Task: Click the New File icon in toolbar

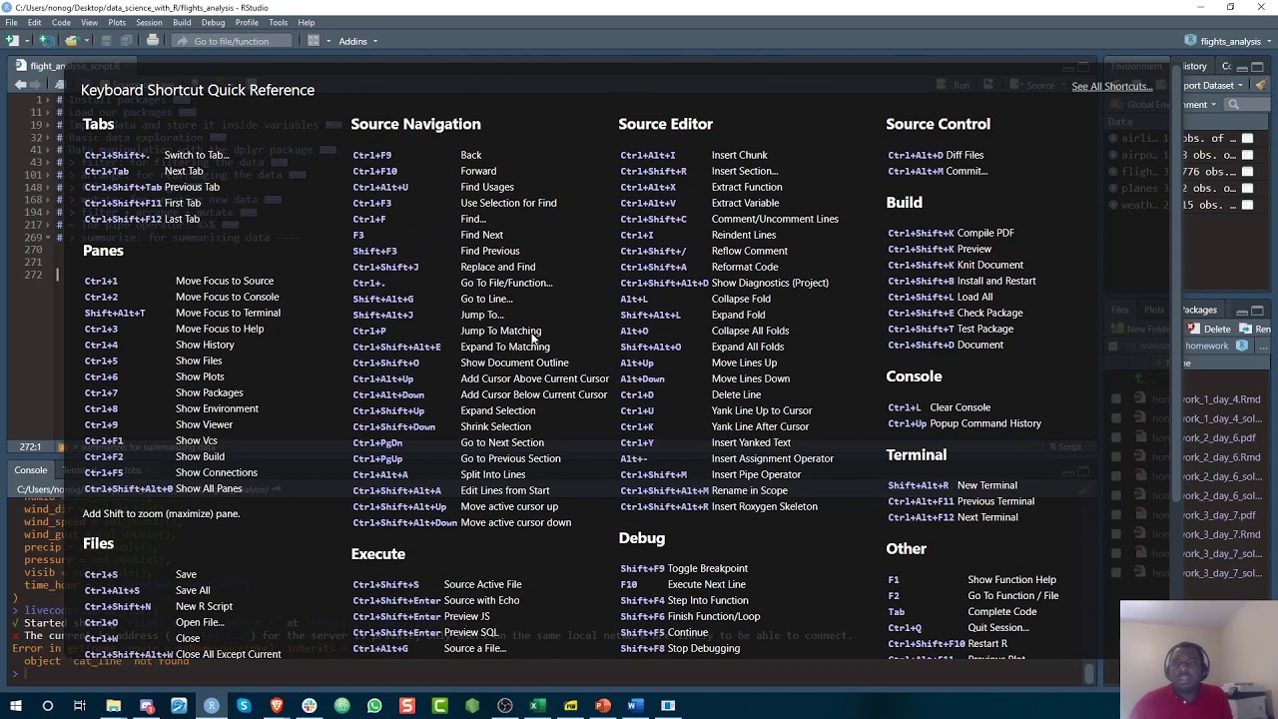Action: [12, 41]
